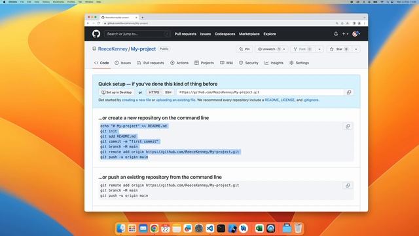Click the 'git init' command line
Viewport: 419px width, 236px height.
[x=109, y=131]
